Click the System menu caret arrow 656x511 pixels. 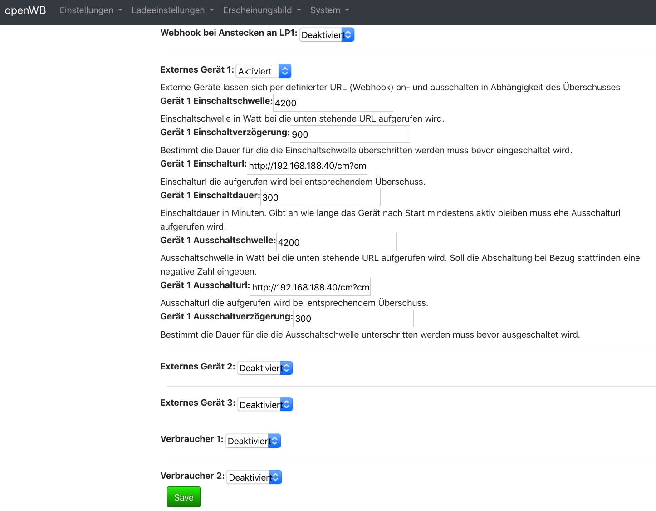(x=347, y=10)
